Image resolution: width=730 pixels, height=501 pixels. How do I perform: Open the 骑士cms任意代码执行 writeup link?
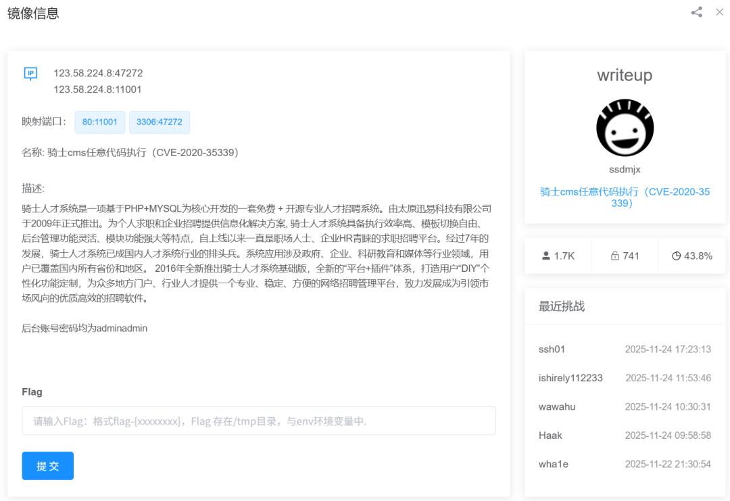point(625,197)
